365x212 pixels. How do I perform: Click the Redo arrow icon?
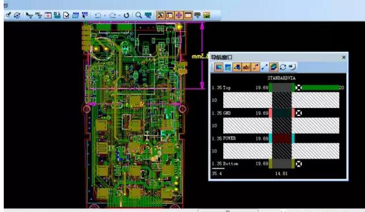click(113, 16)
